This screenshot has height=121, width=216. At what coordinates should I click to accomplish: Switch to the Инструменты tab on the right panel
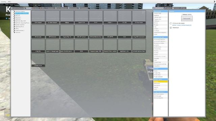(158, 8)
